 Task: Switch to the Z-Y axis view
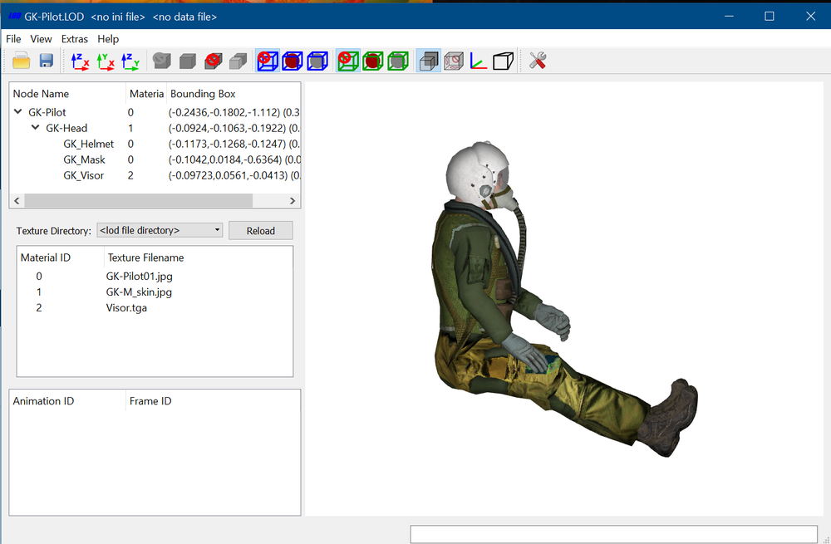[130, 61]
